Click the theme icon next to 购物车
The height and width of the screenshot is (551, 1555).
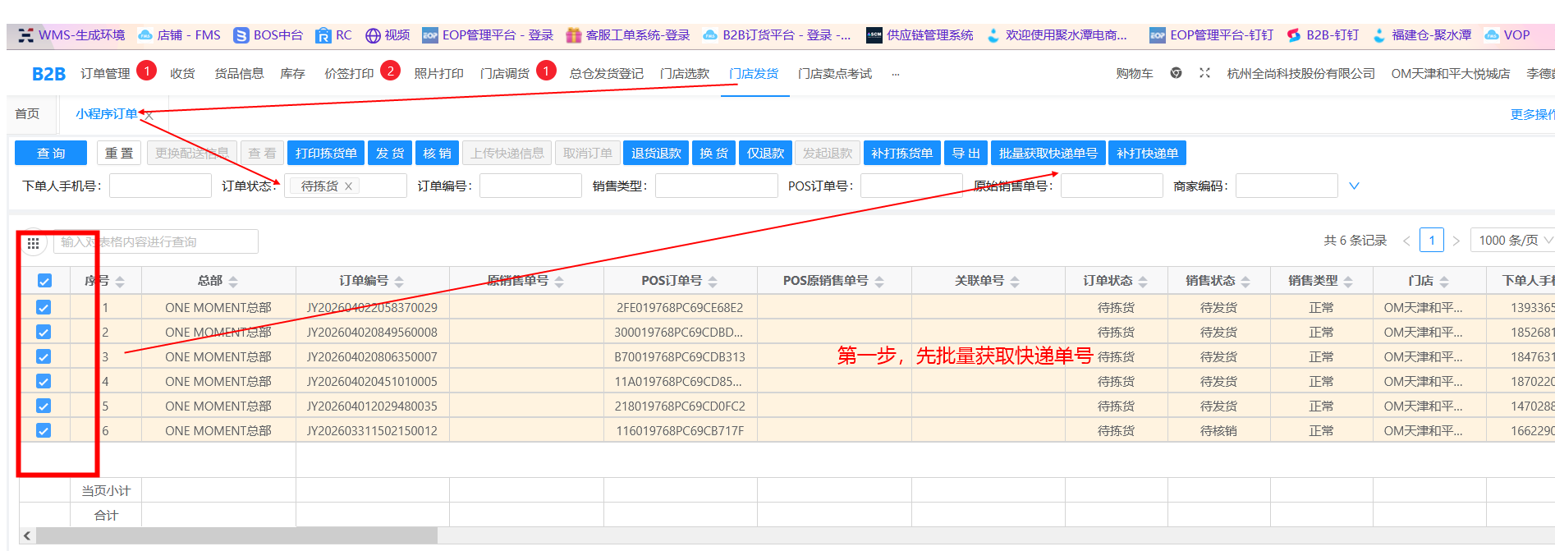tap(1176, 73)
